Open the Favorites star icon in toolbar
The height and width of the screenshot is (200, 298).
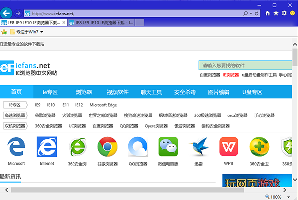276,13
